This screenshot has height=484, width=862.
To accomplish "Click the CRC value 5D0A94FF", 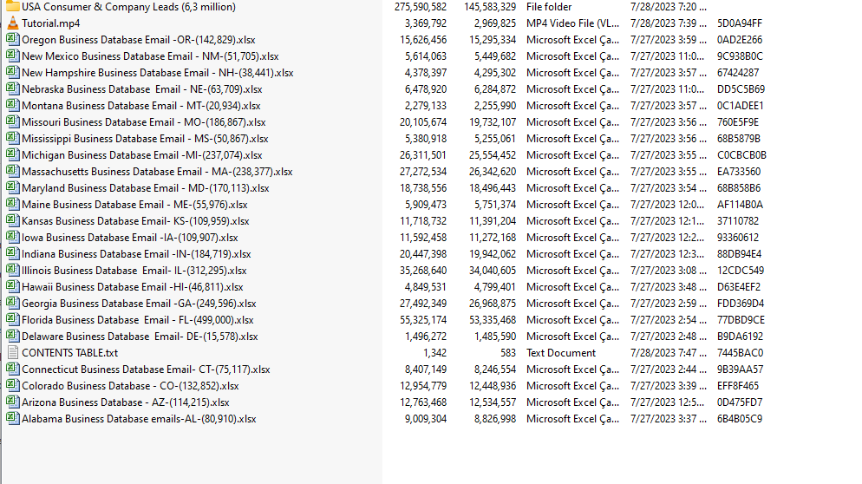I will (x=740, y=23).
